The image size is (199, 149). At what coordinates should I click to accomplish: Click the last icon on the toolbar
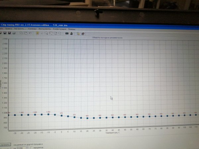click(x=83, y=33)
